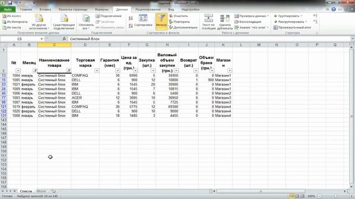
Task: Open filter dropdown for Месяц column
Action: (35, 71)
